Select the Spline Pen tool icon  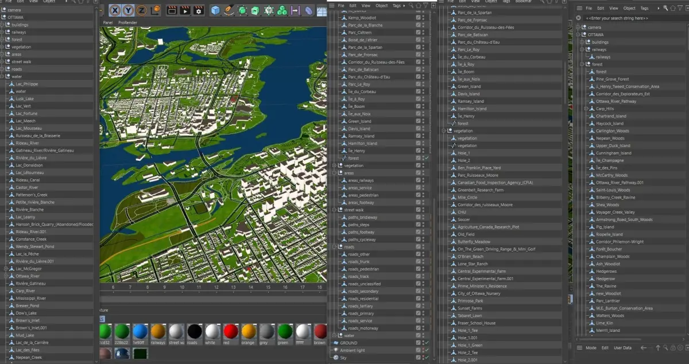pyautogui.click(x=229, y=10)
